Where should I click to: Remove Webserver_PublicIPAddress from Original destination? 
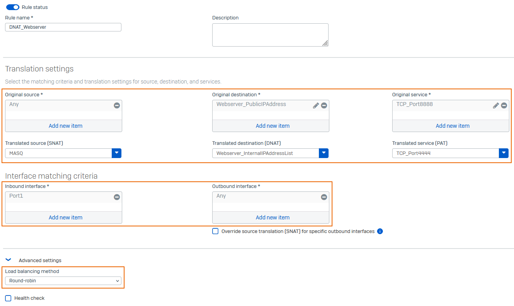[324, 105]
